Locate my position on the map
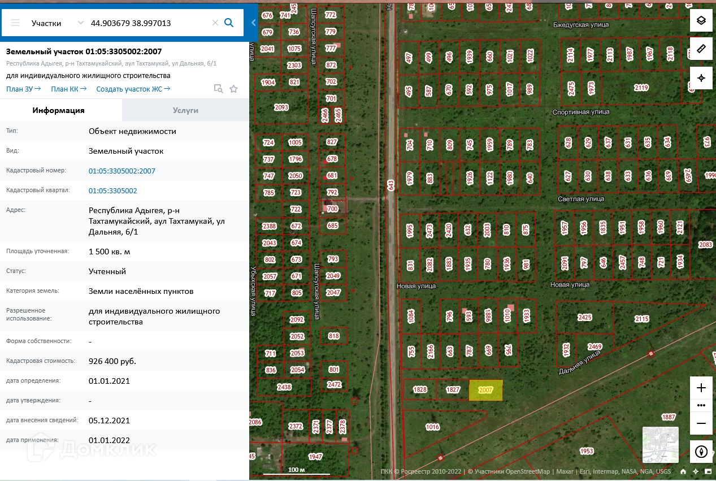Viewport: 716px width, 481px height. pos(701,78)
